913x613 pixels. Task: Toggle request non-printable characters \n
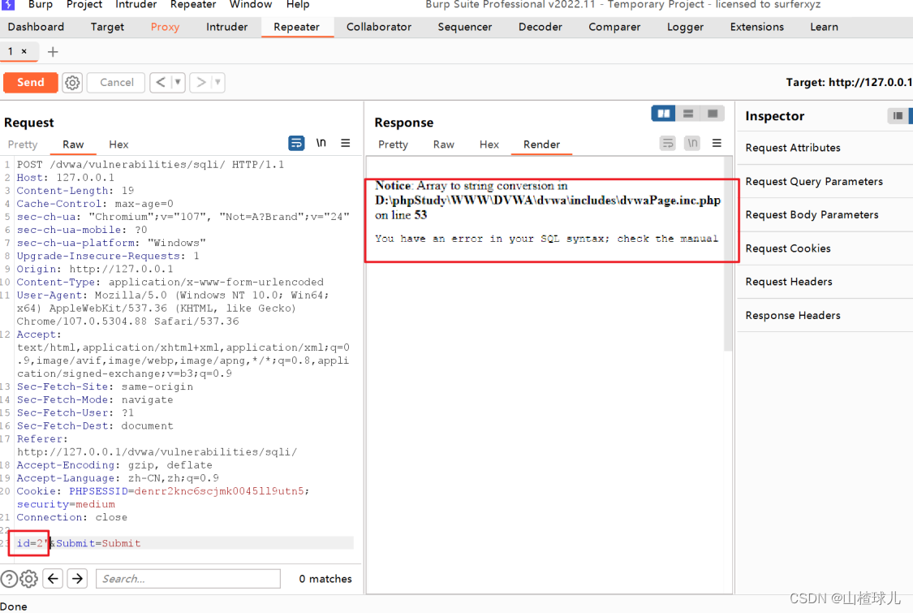[321, 143]
